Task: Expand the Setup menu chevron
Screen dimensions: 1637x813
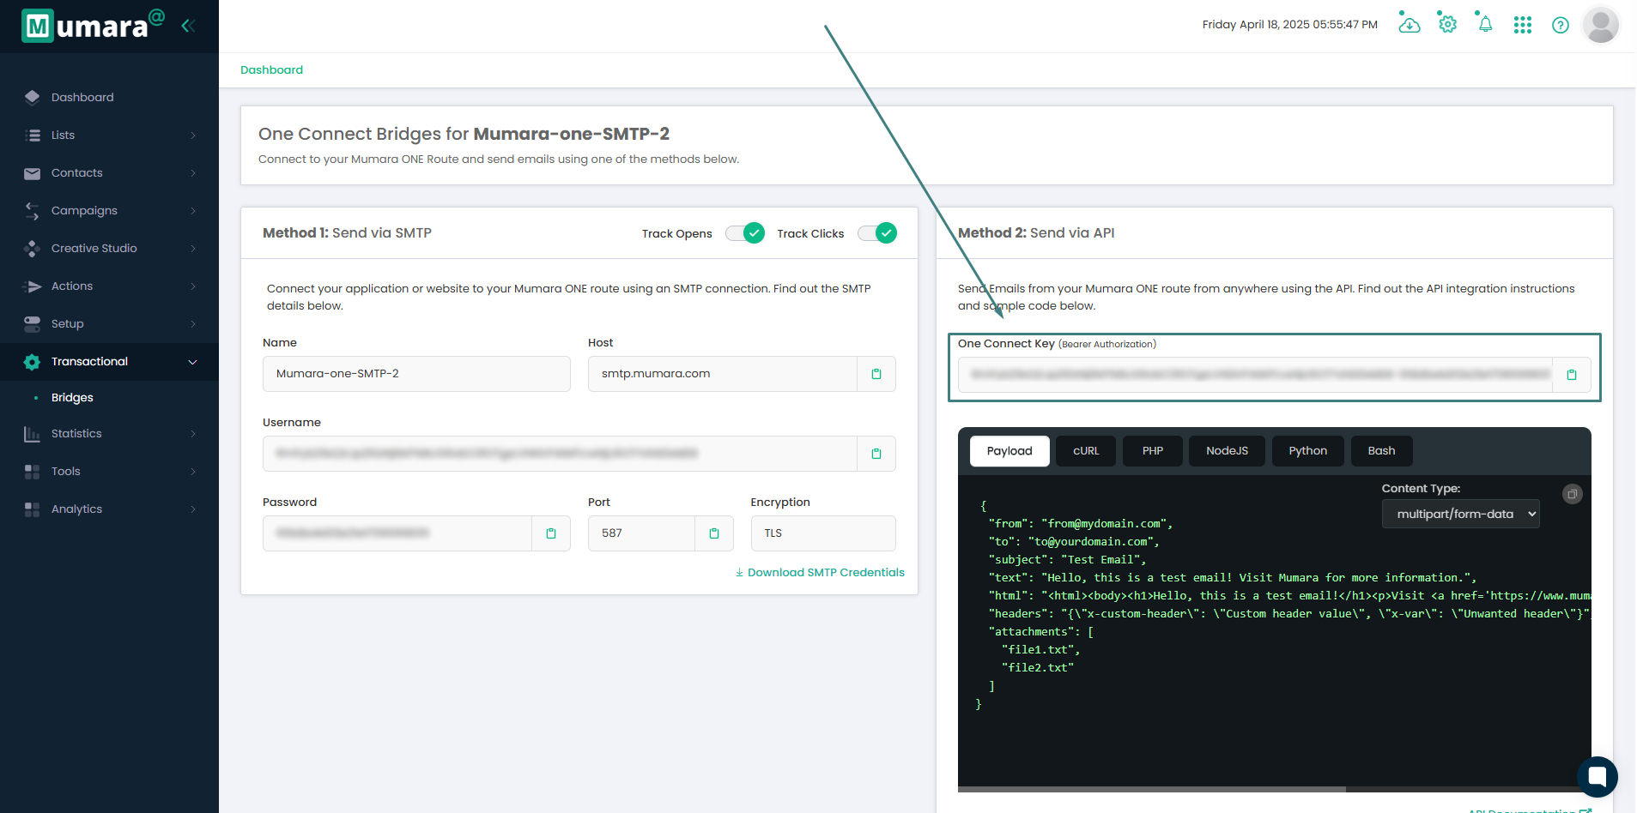Action: tap(193, 324)
